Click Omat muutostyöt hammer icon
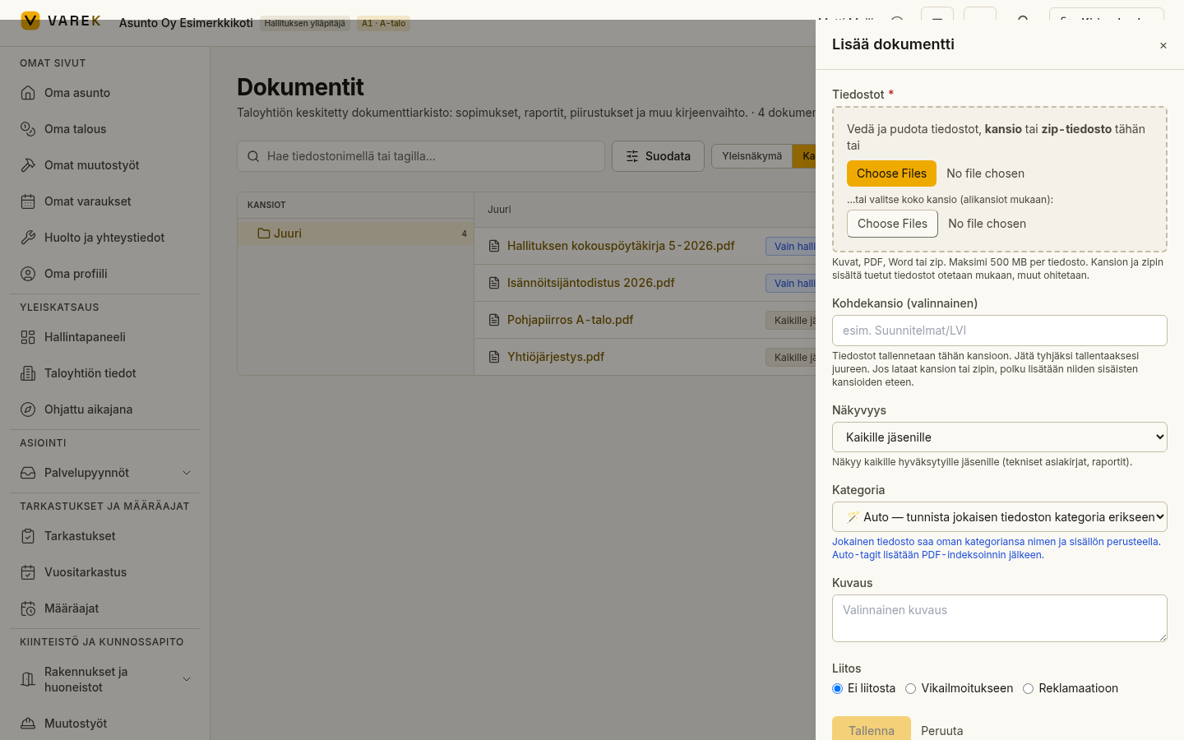Viewport: 1184px width, 740px height. [28, 165]
